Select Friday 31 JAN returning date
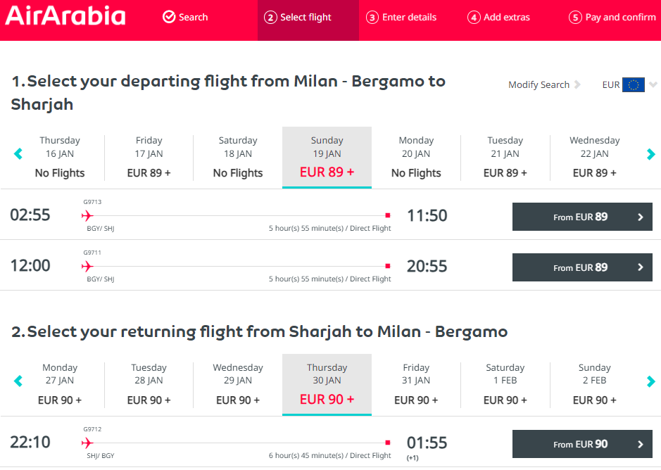This screenshot has height=470, width=661. pos(416,384)
